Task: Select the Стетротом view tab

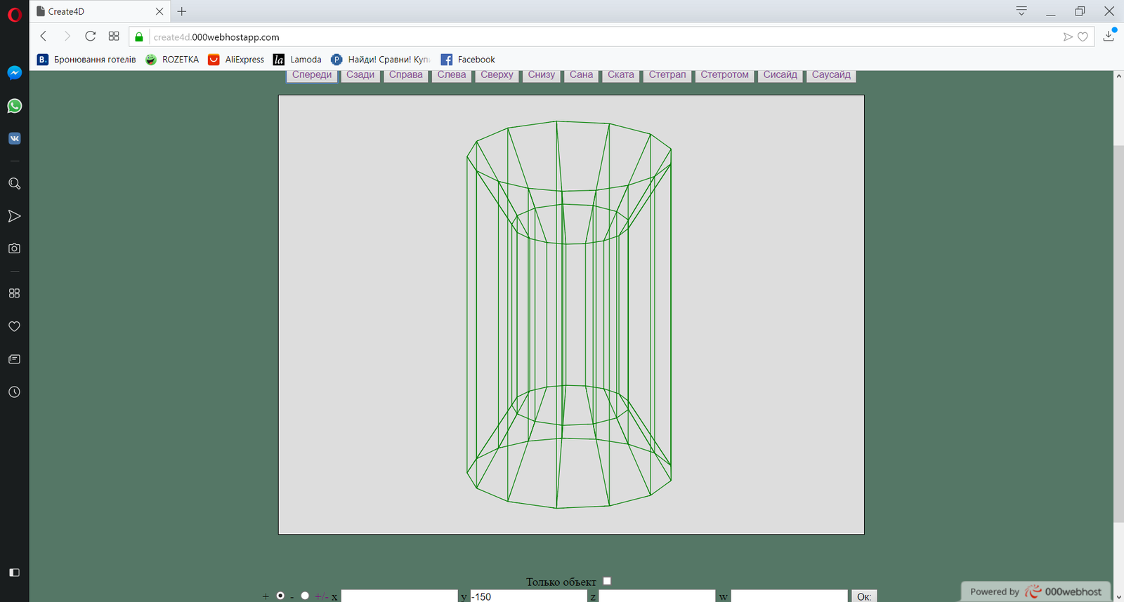Action: point(724,75)
